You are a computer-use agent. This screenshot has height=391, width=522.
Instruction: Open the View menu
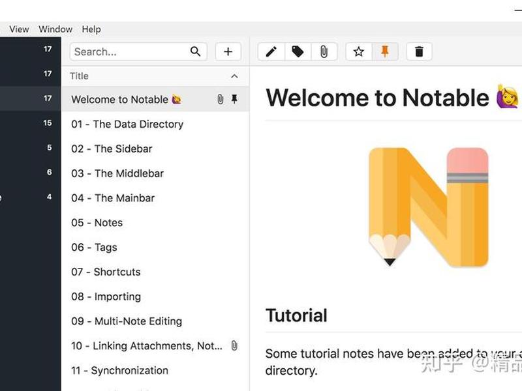(19, 29)
